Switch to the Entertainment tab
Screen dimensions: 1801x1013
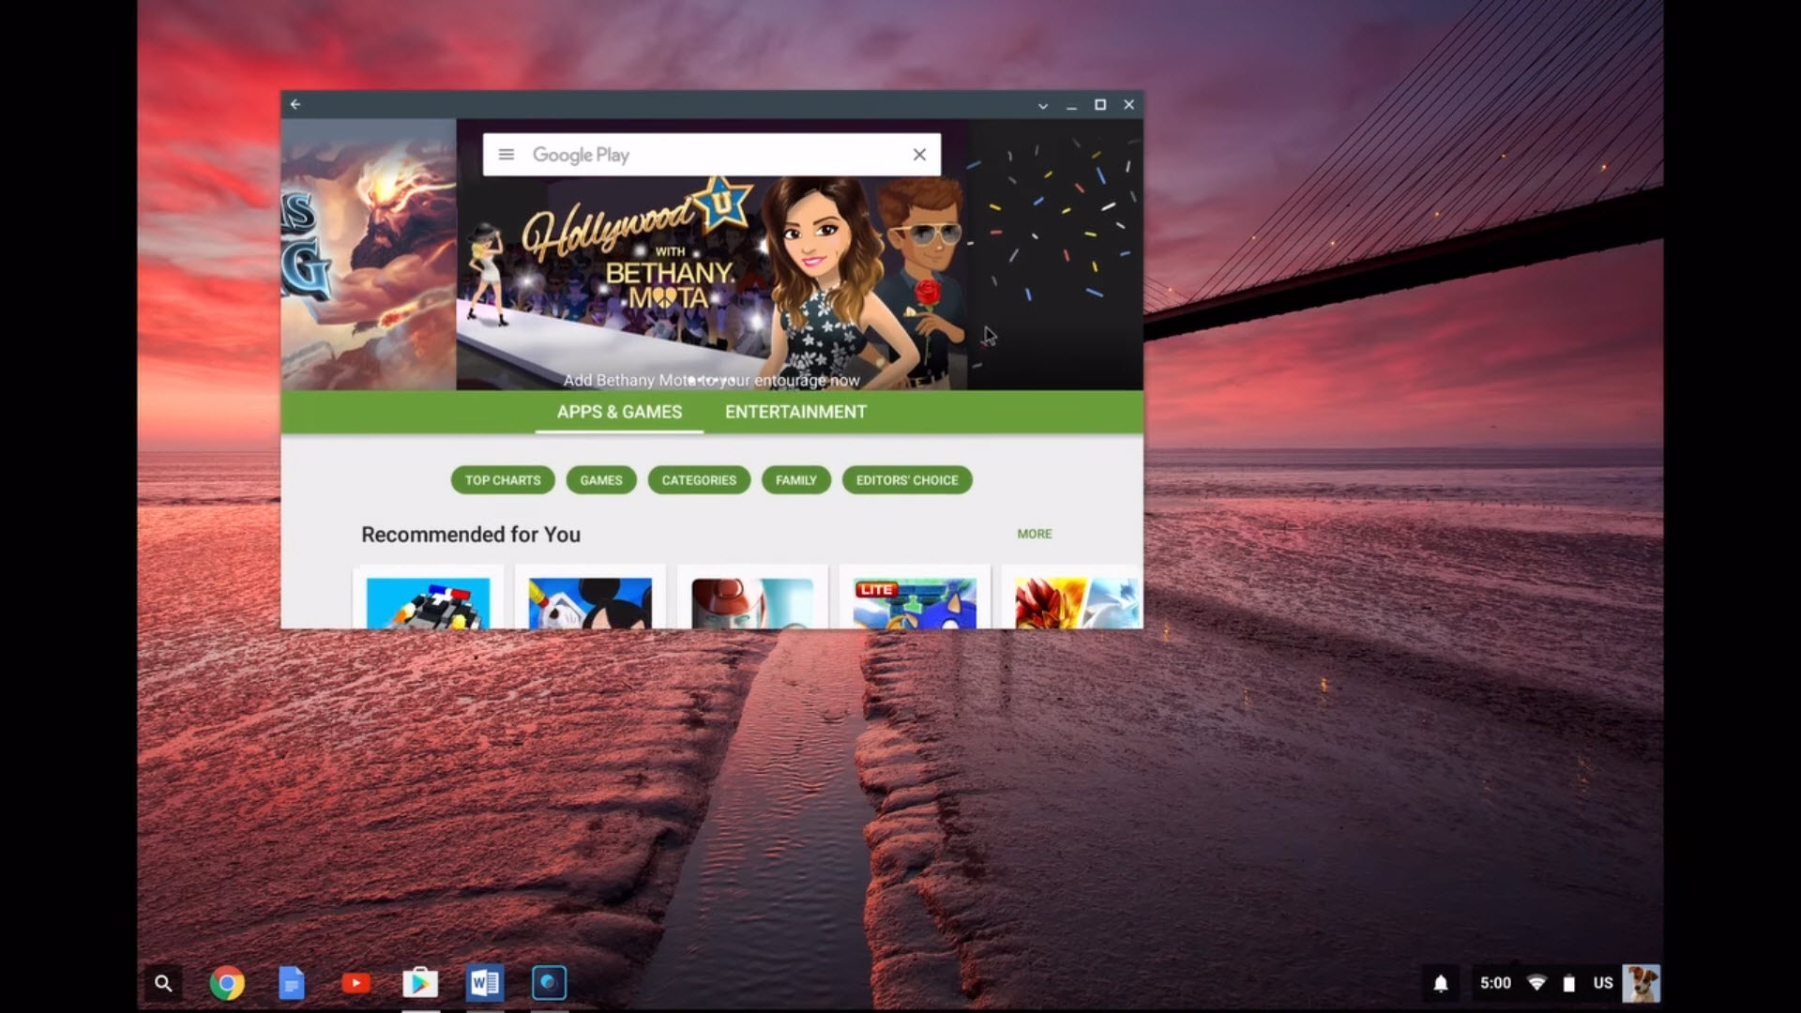(795, 412)
